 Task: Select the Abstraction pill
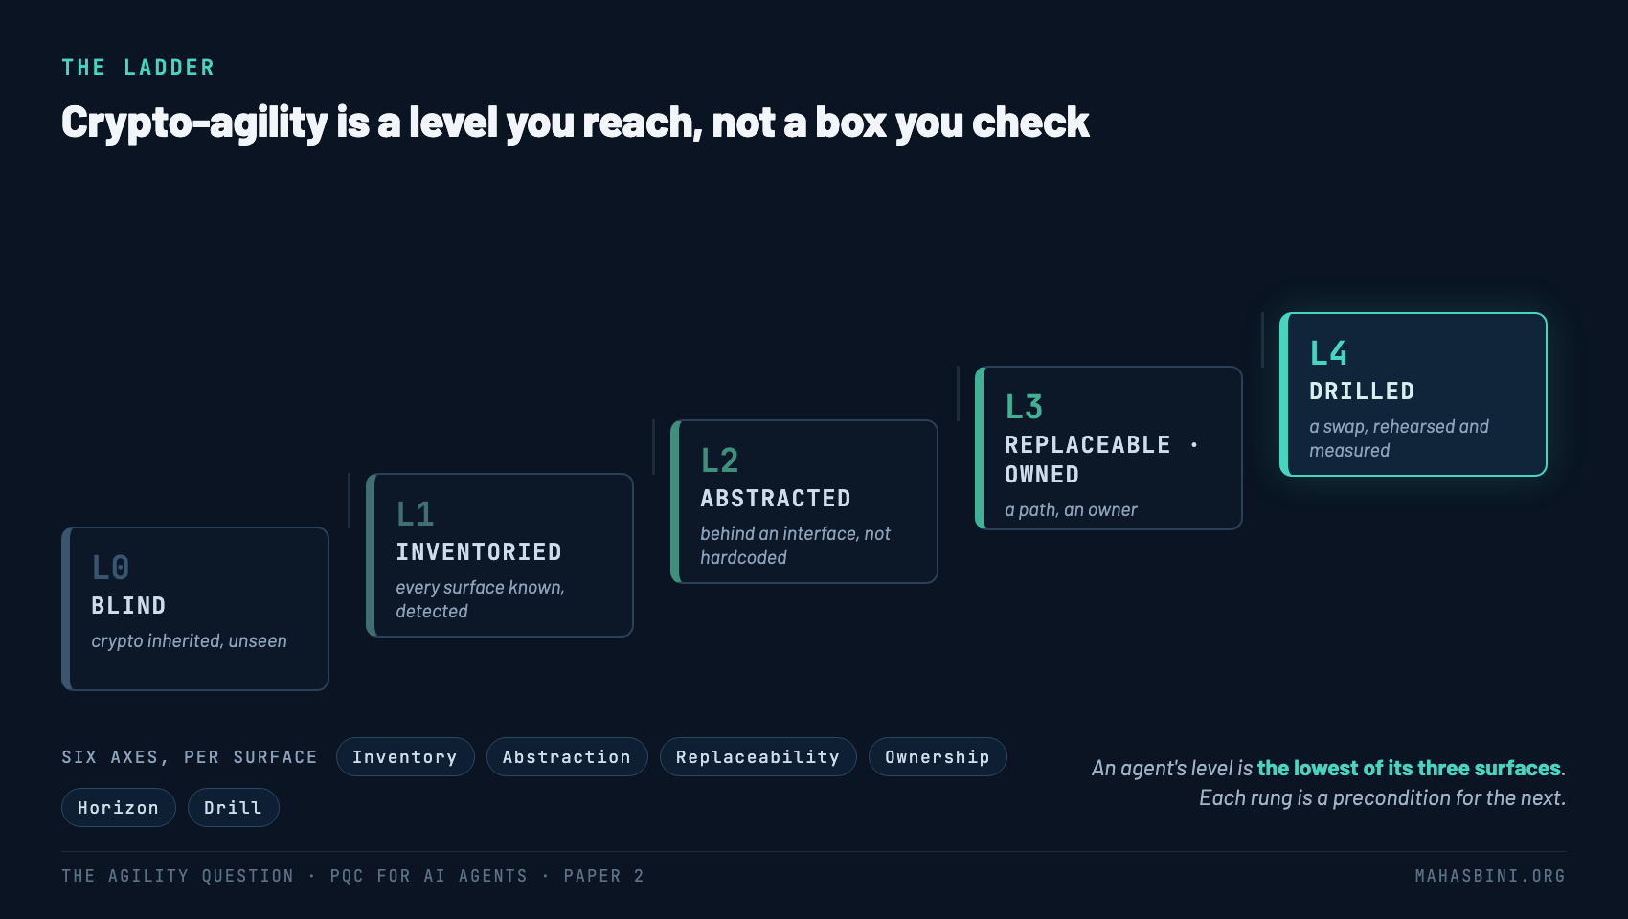[x=567, y=757]
